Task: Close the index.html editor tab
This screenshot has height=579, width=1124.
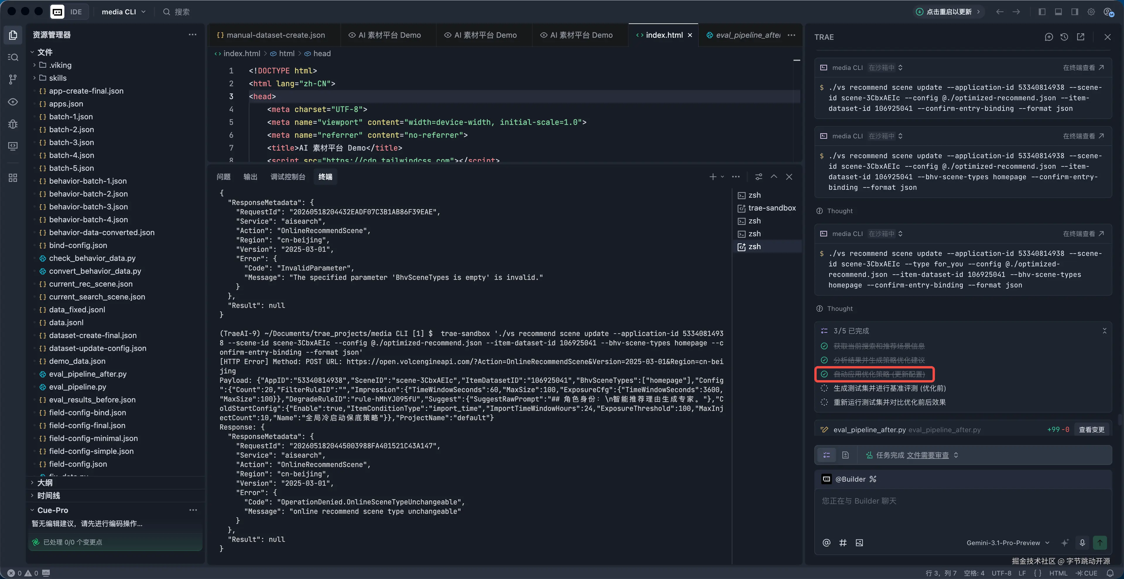Action: pos(690,35)
